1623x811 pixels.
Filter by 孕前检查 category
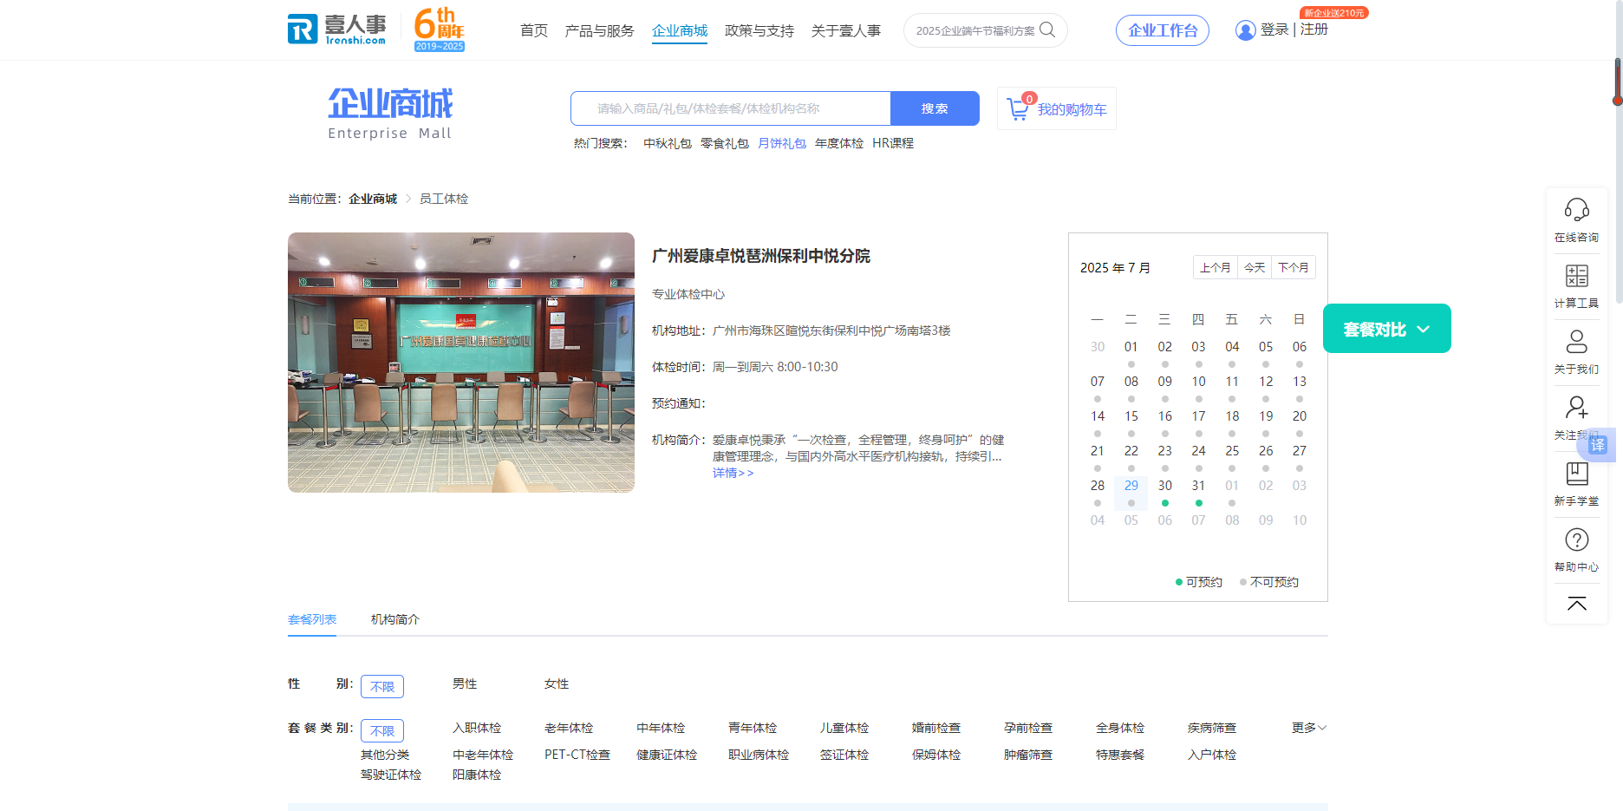click(1028, 729)
